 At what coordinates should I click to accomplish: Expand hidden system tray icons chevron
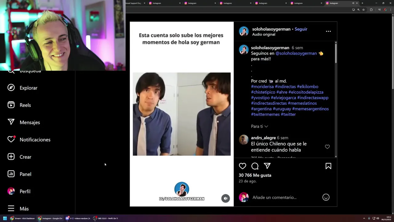364,218
